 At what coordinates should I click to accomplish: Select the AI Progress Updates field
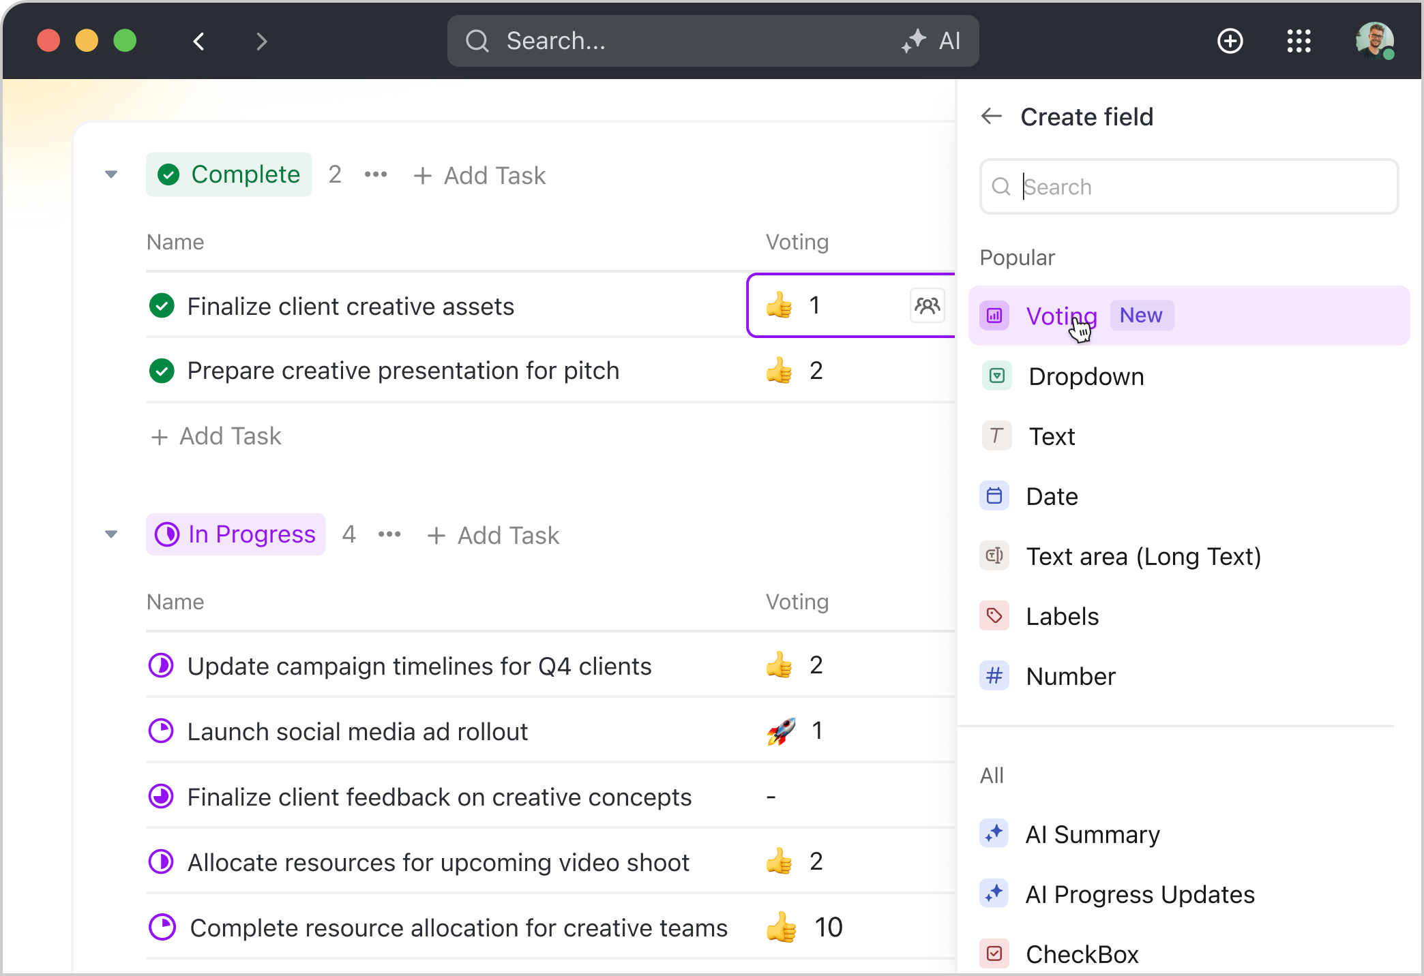pos(1189,894)
